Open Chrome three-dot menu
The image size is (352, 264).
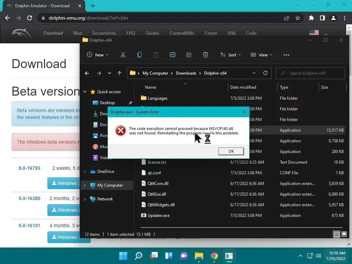[344, 18]
